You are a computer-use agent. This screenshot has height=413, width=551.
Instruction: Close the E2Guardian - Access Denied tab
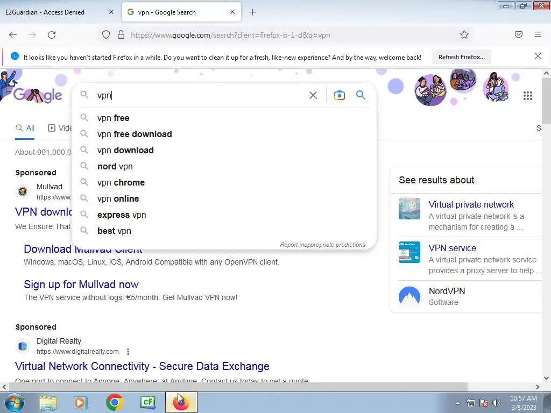[x=111, y=12]
